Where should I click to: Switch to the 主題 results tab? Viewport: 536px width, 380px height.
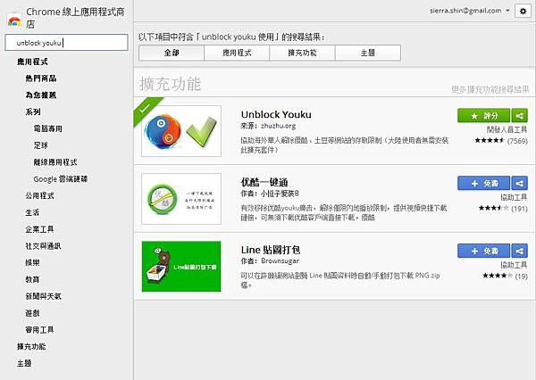click(368, 53)
